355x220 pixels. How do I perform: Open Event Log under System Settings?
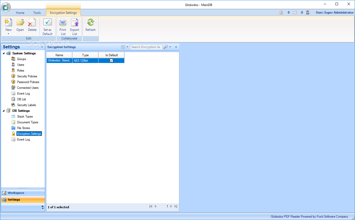coord(23,94)
